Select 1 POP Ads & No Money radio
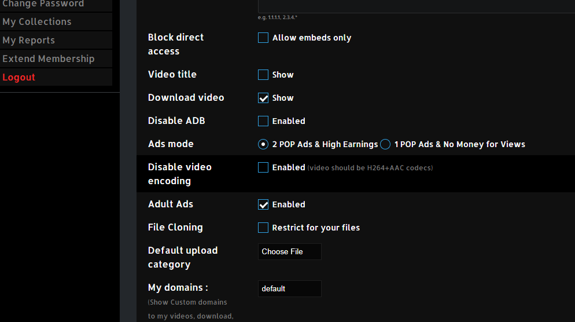Image resolution: width=575 pixels, height=322 pixels. click(385, 144)
